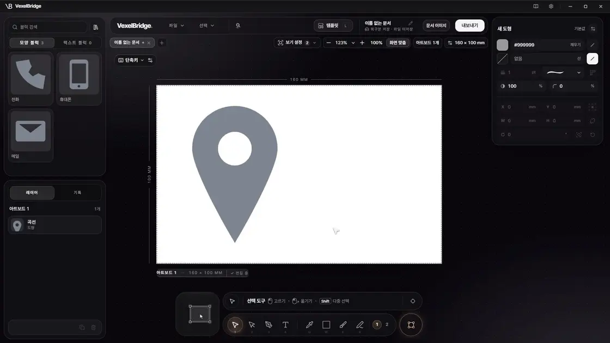Switch to tool set page 1
Image resolution: width=610 pixels, height=343 pixels.
[x=376, y=324]
